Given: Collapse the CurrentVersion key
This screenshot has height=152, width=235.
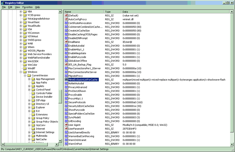Looking at the screenshot, I should [25, 75].
